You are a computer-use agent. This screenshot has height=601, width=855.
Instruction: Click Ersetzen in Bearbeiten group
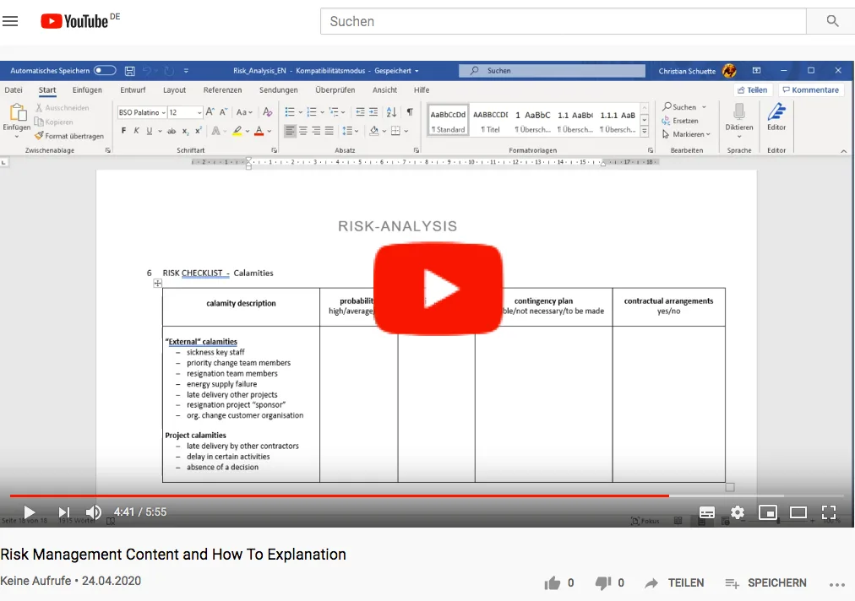679,121
